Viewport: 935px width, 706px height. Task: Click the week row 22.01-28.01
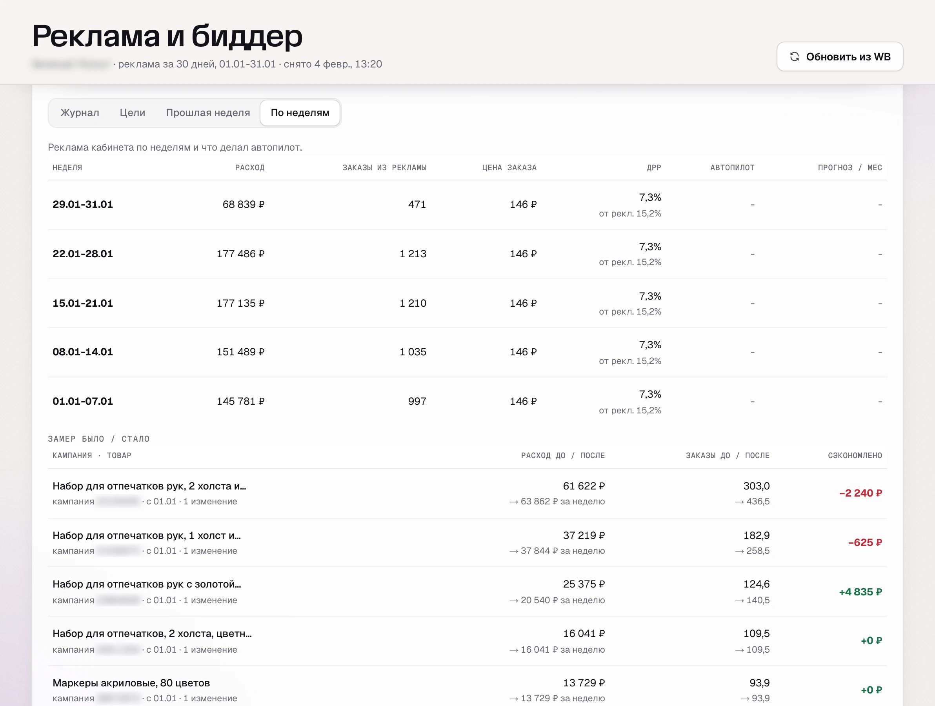pyautogui.click(x=467, y=254)
